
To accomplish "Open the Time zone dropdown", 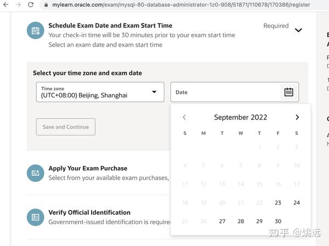I will point(100,92).
